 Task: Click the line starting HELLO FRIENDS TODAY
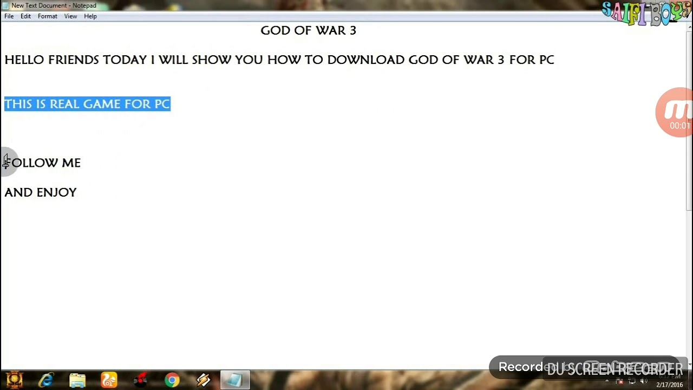[x=279, y=60]
